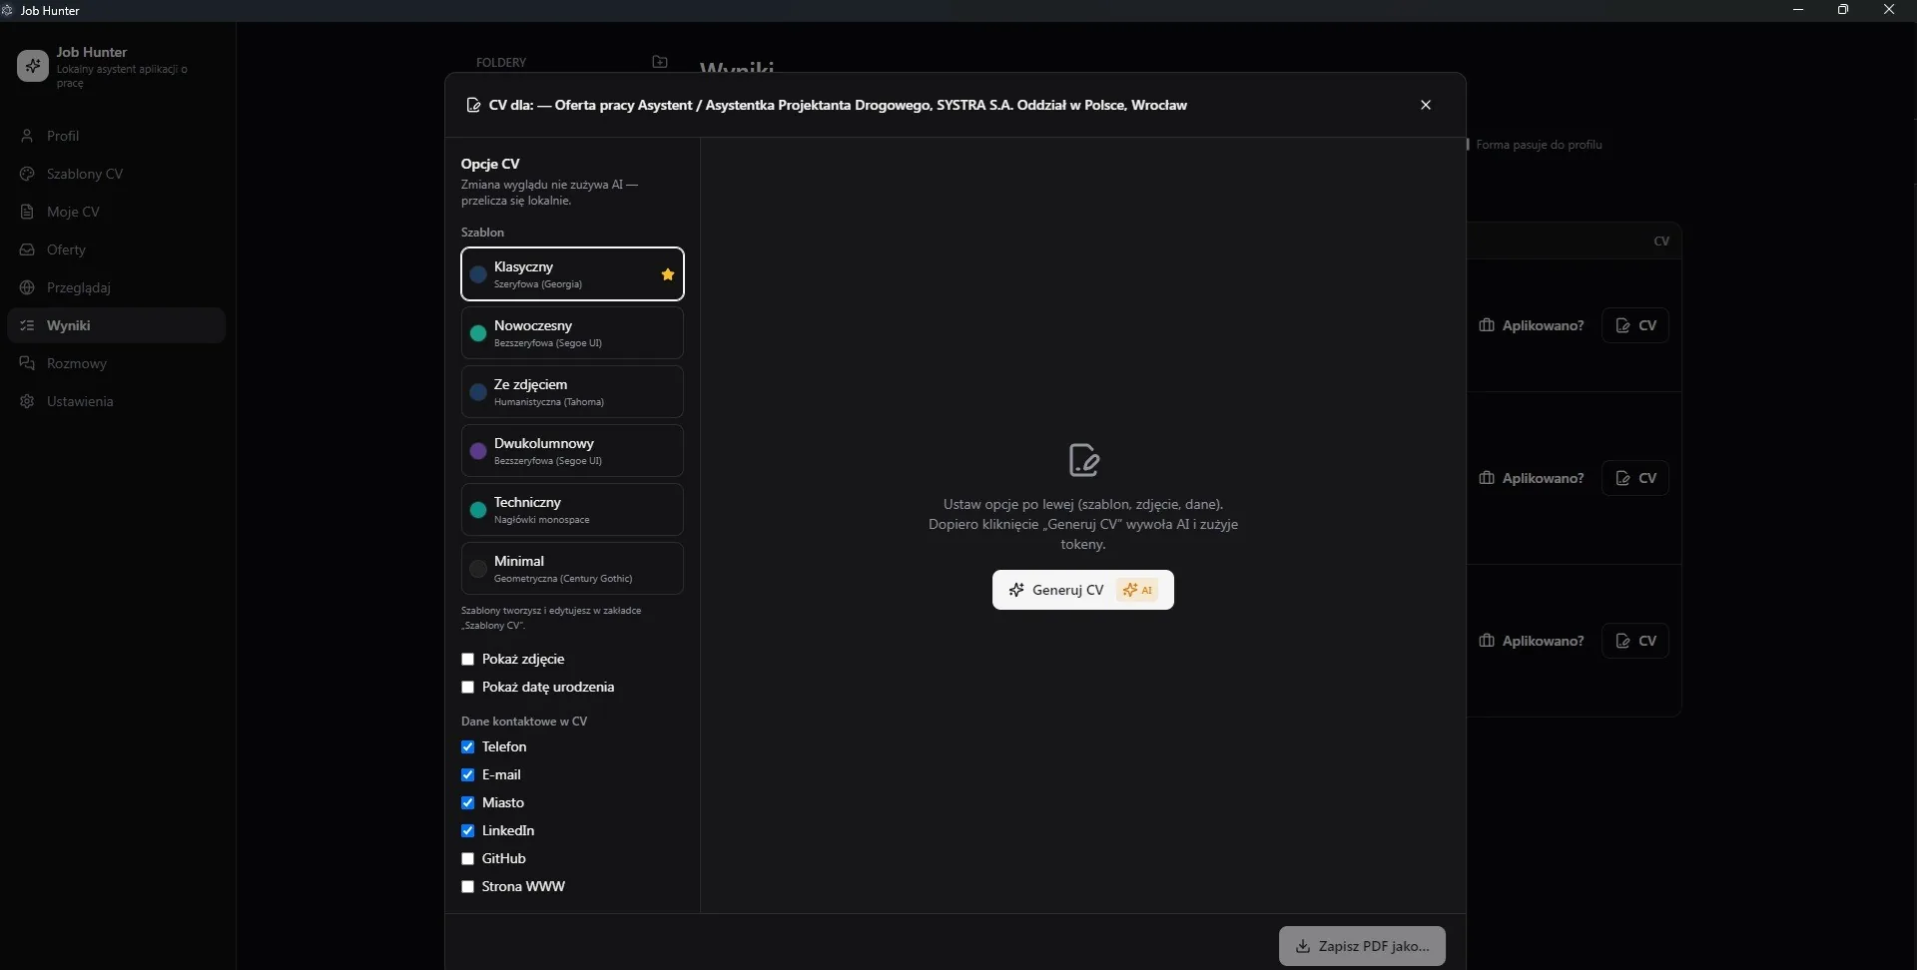Restore down the Job Hunter window

coord(1843,10)
